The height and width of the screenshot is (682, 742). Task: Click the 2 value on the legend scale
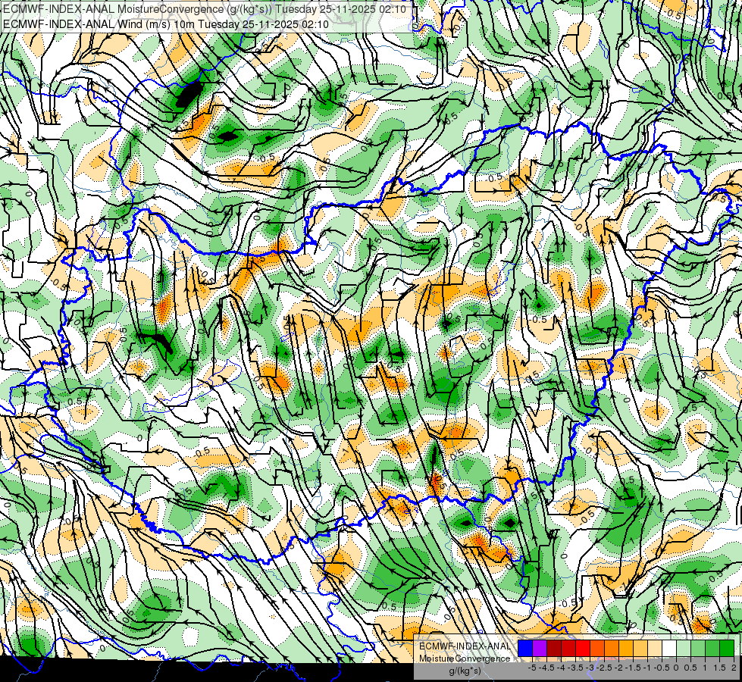click(734, 668)
